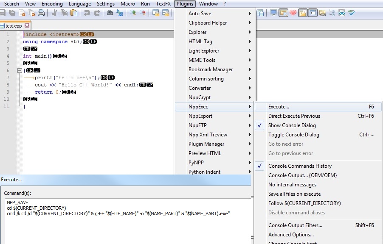The height and width of the screenshot is (244, 383).
Task: Click the Preview HTML toolbar icon
Action: coord(342,13)
